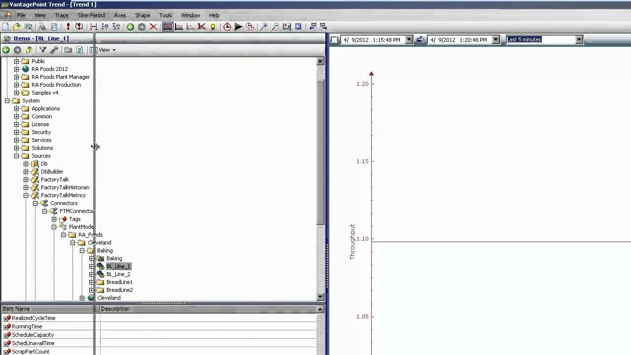Screen dimensions: 631x355
Task: Open the File menu
Action: click(21, 15)
